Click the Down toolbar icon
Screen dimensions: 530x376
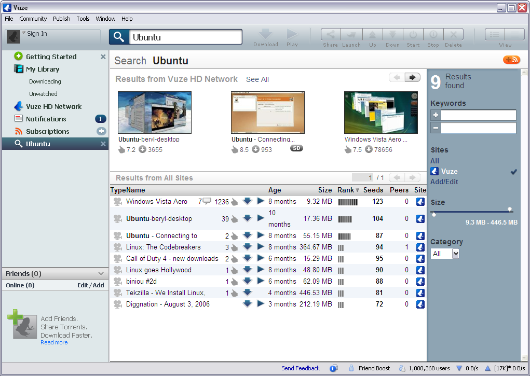(x=392, y=34)
